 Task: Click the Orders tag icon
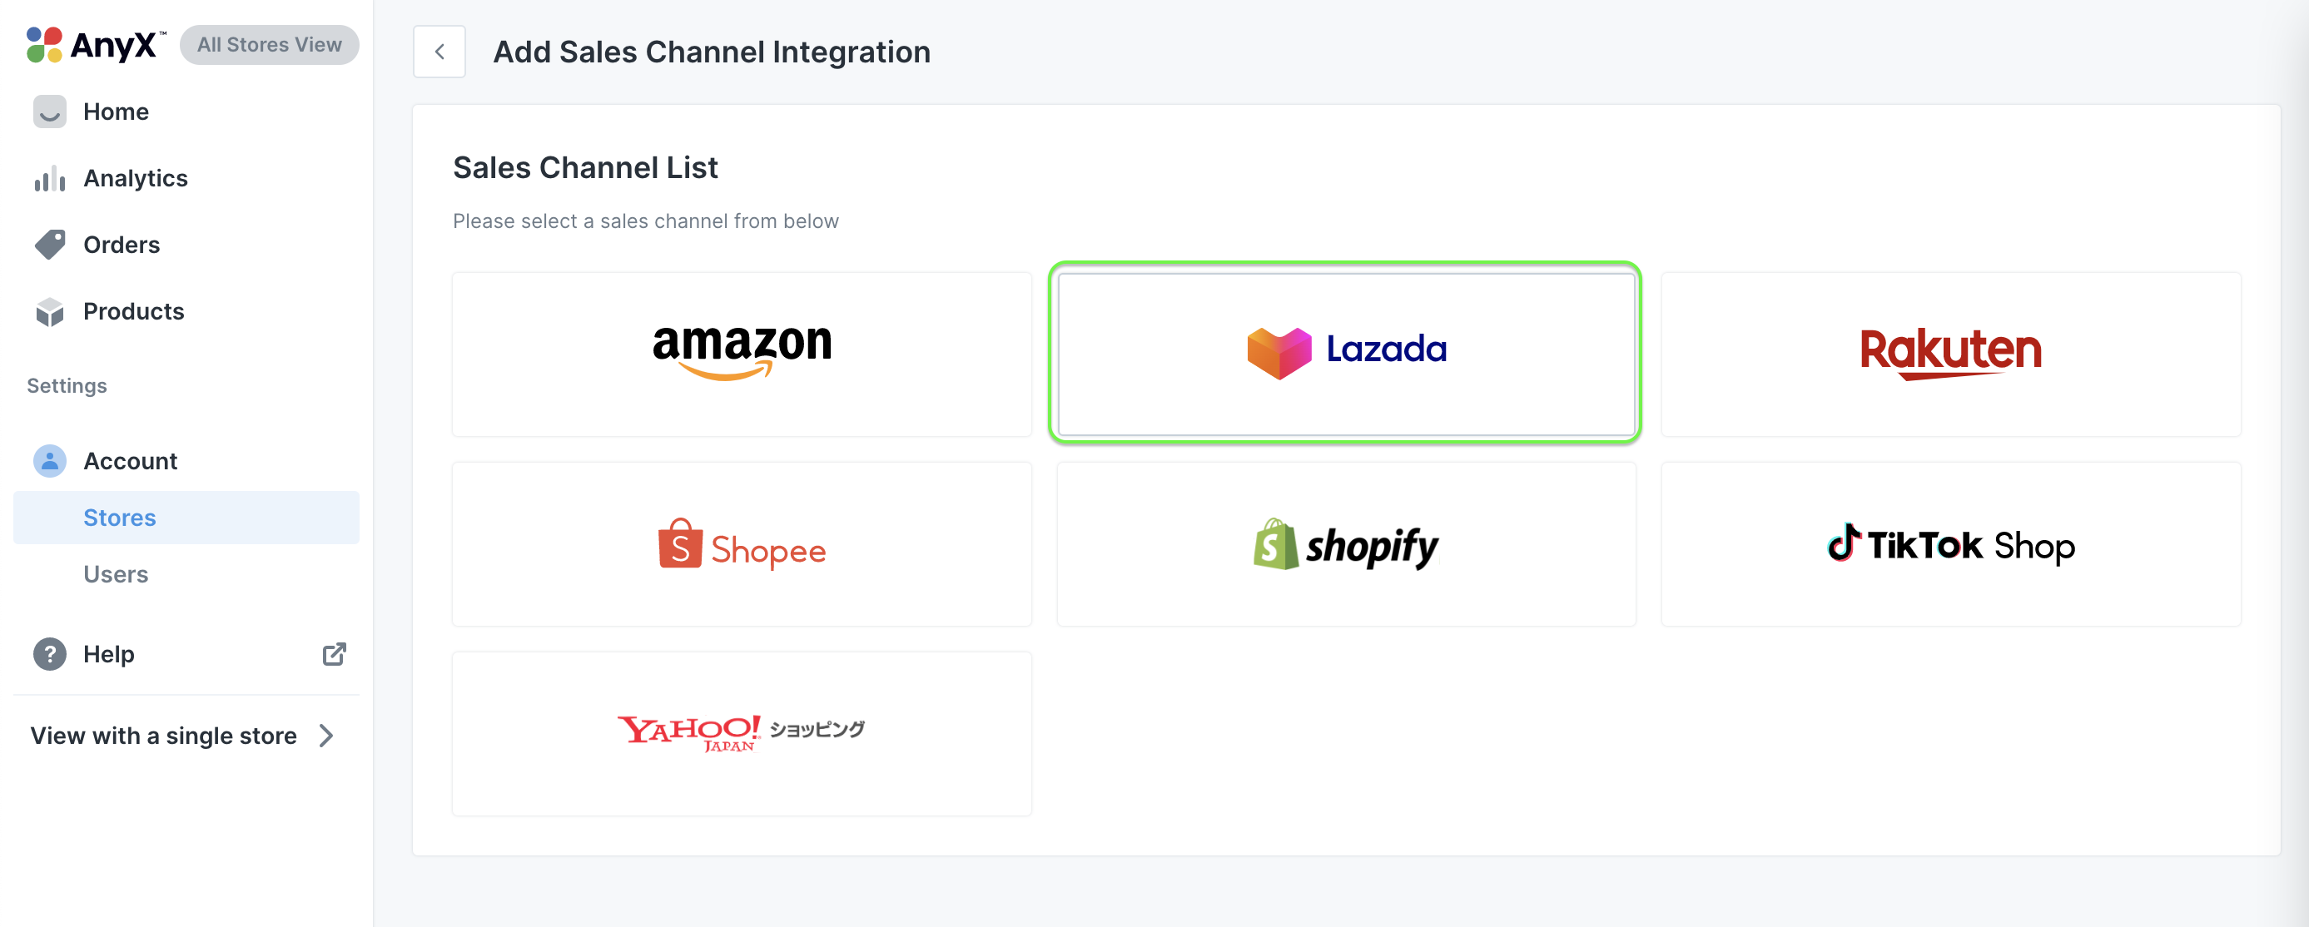click(49, 245)
